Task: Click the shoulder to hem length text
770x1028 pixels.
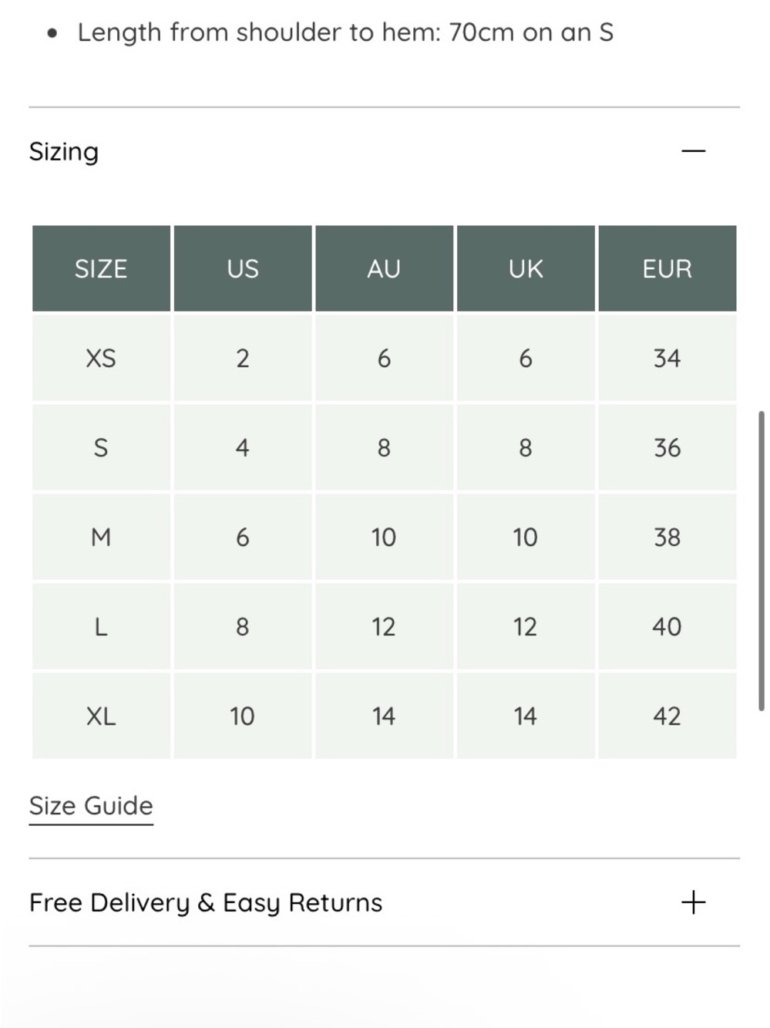Action: click(x=345, y=32)
